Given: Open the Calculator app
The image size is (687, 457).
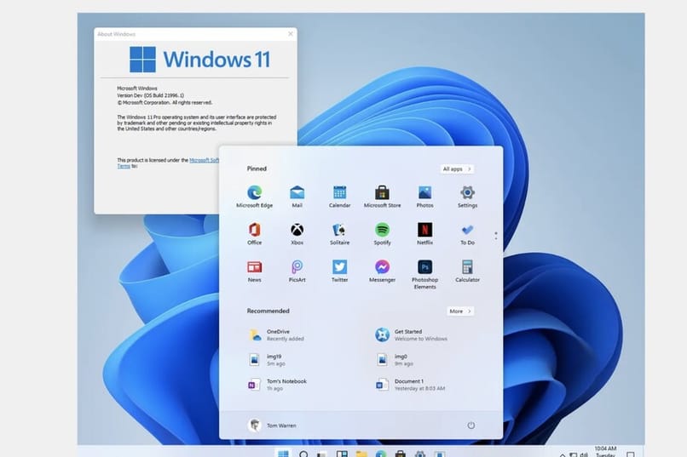Looking at the screenshot, I should pos(467,271).
